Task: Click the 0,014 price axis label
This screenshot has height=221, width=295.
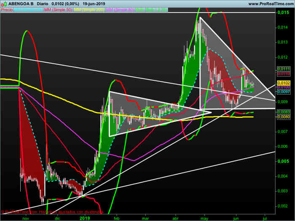Action: click(x=283, y=27)
